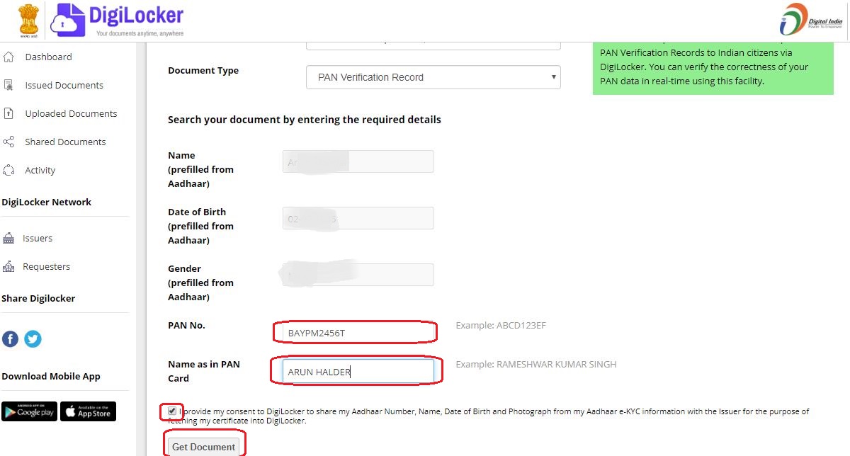Open the Issuers list

click(38, 238)
